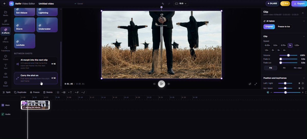Collapse the AI takes section
Image resolution: width=307 pixels, height=139 pixels.
click(304, 21)
